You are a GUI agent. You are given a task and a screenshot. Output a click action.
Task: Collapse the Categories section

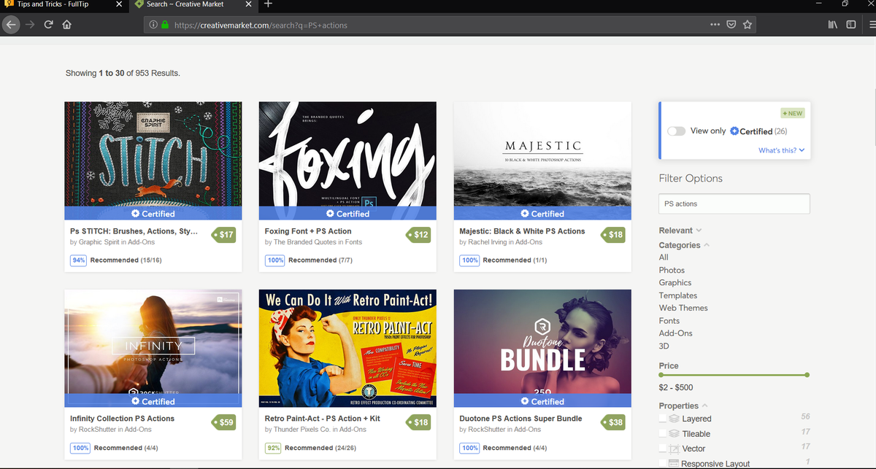pyautogui.click(x=684, y=245)
